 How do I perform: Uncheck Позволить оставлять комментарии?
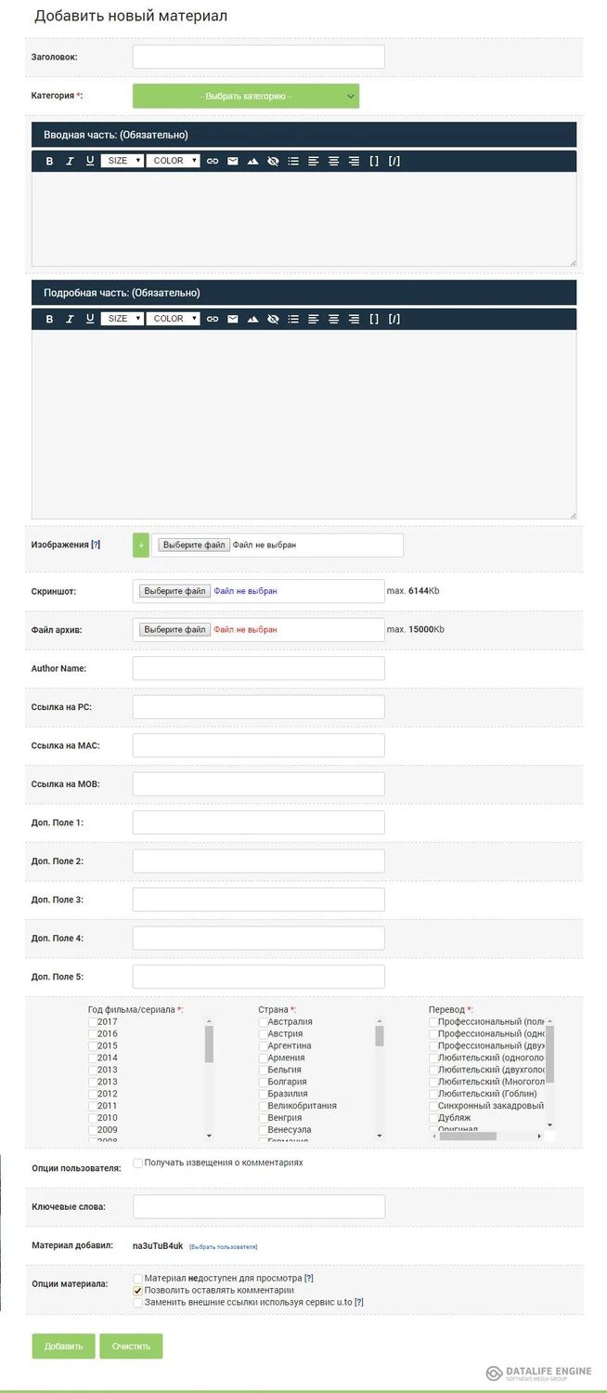pos(138,1291)
